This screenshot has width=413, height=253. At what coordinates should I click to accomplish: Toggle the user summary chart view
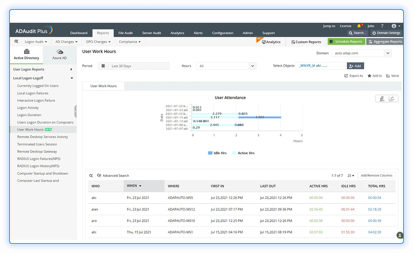pos(382,98)
